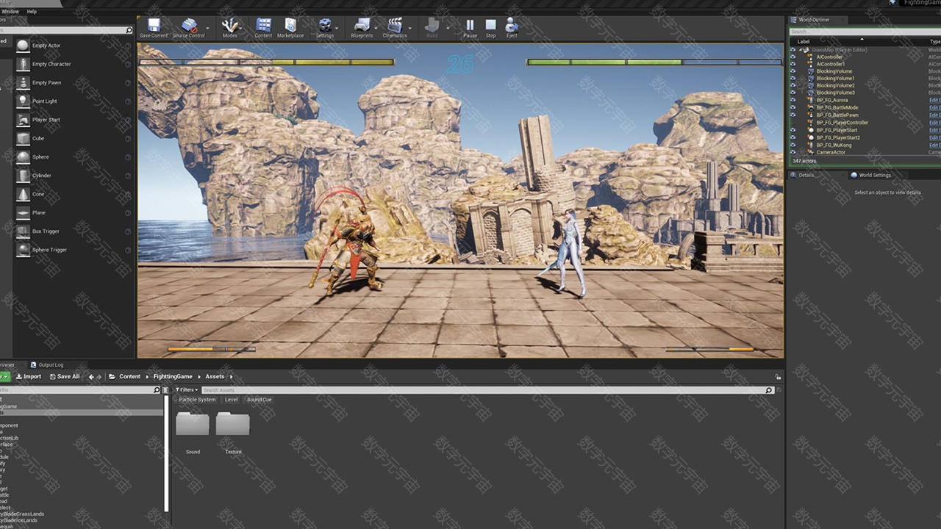Image resolution: width=941 pixels, height=529 pixels.
Task: Click the Sound folder thumbnail
Action: (x=193, y=425)
